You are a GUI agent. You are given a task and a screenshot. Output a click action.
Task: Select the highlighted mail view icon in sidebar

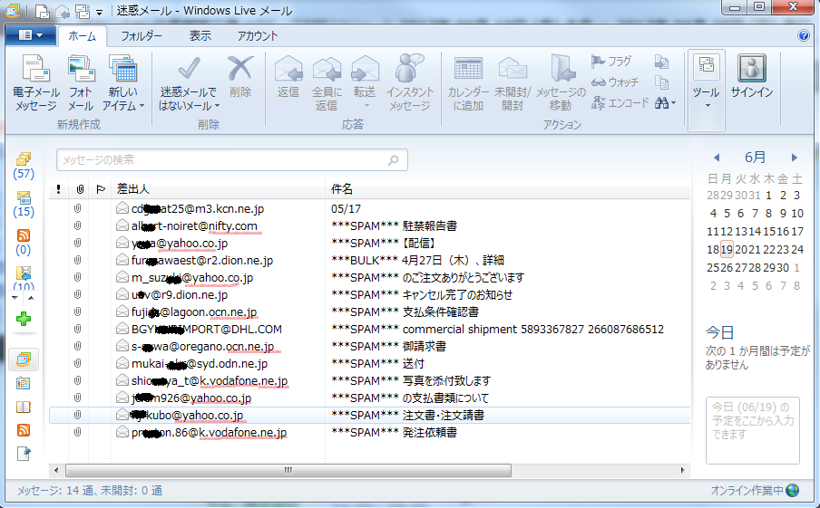pos(24,359)
